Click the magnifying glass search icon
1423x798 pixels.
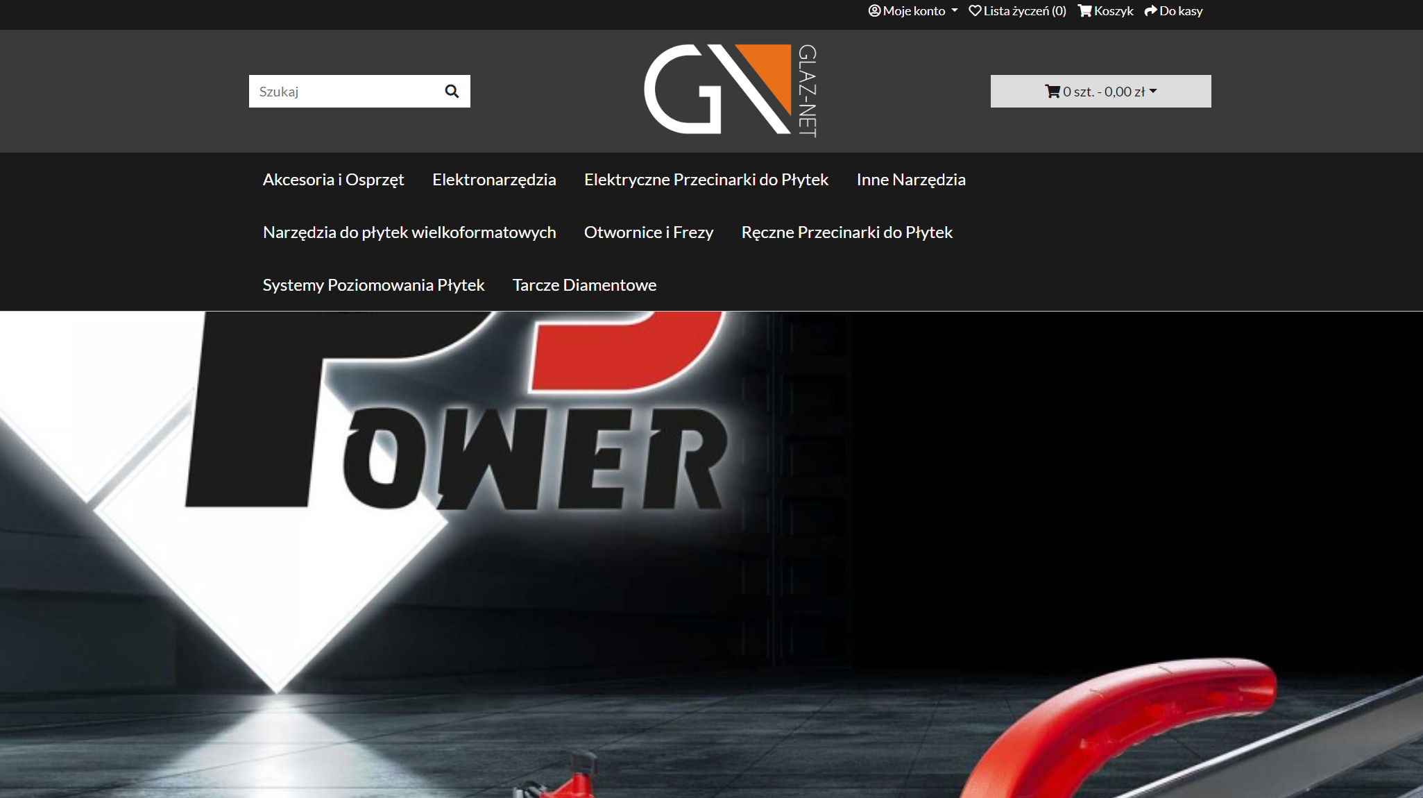452,92
